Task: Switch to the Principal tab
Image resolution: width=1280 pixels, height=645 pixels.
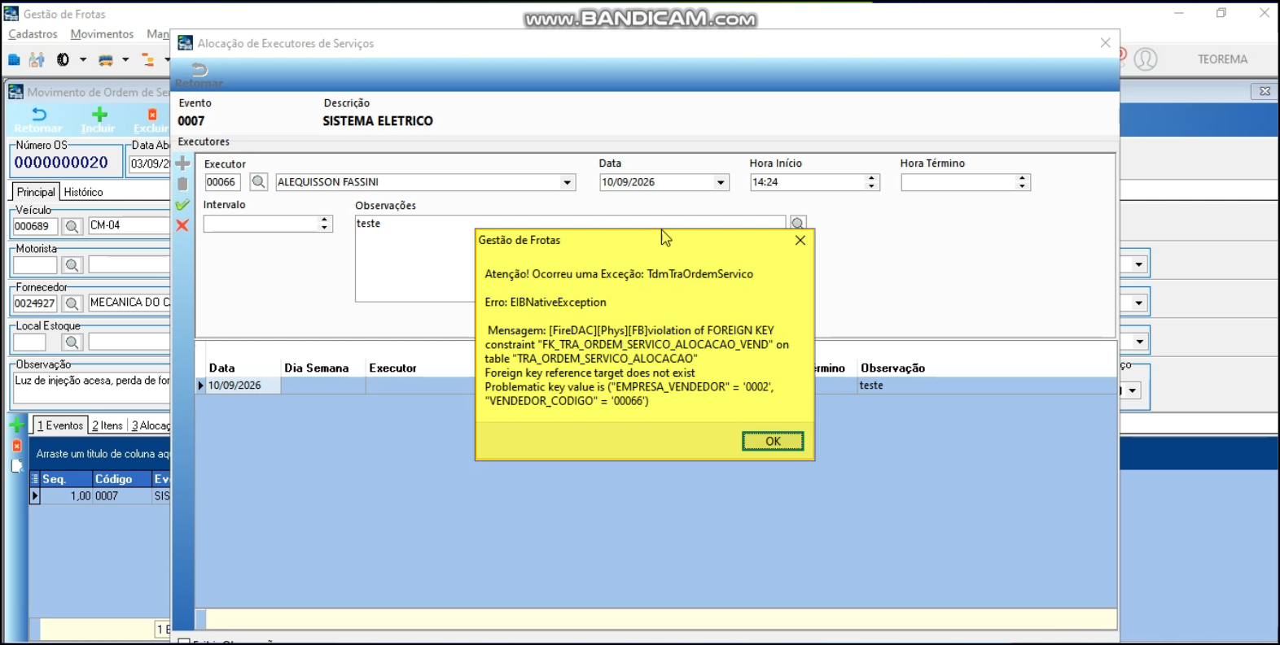Action: 36,192
